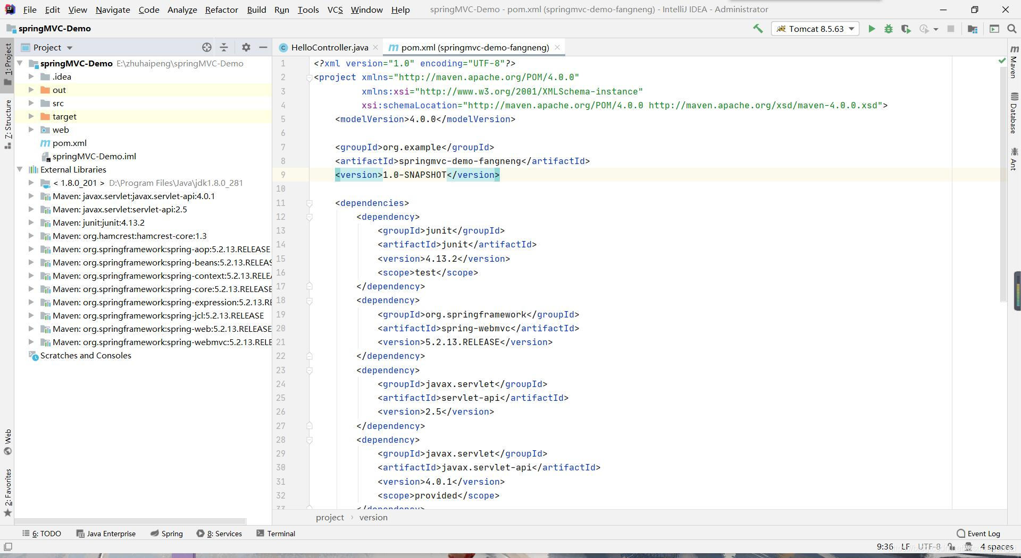Expand the src folder in tree
1021x558 pixels.
click(31, 104)
